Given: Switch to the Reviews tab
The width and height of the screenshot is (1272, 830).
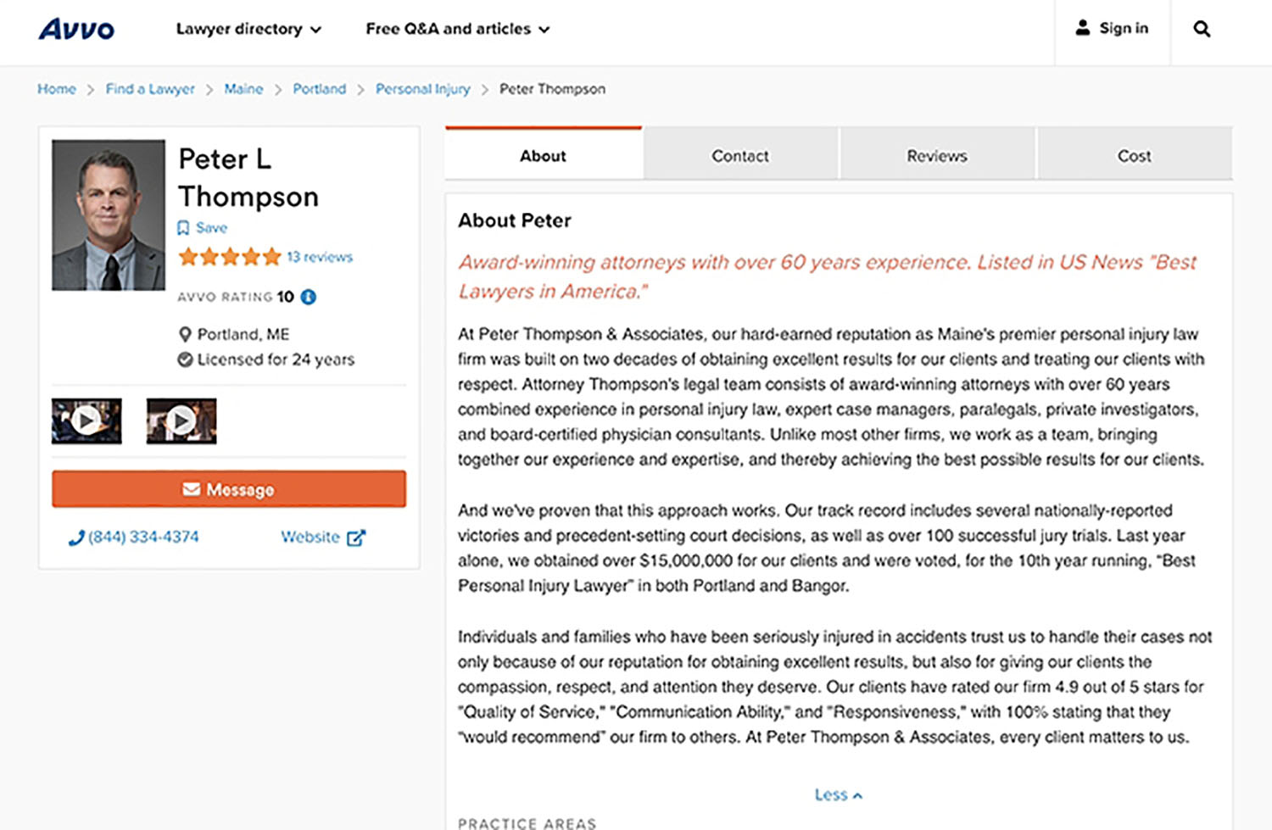Looking at the screenshot, I should tap(937, 156).
